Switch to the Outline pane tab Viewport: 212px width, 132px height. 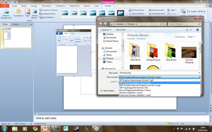coord(16,24)
